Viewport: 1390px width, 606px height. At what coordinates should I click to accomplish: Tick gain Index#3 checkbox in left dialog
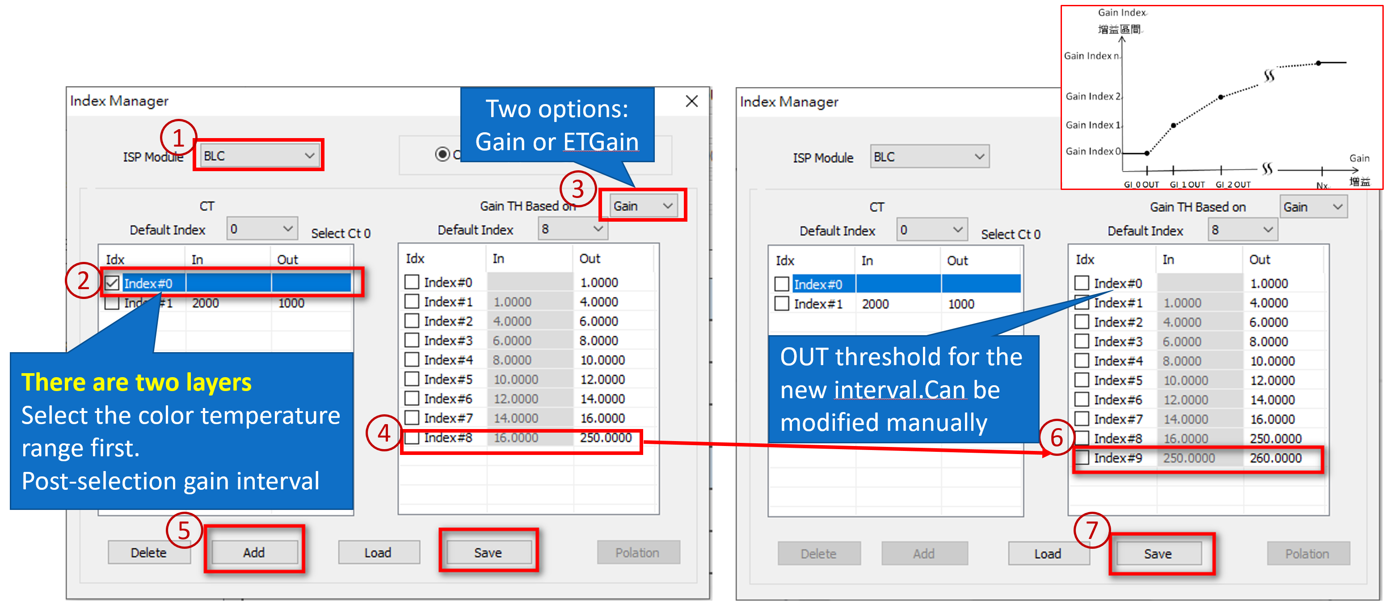tap(412, 341)
